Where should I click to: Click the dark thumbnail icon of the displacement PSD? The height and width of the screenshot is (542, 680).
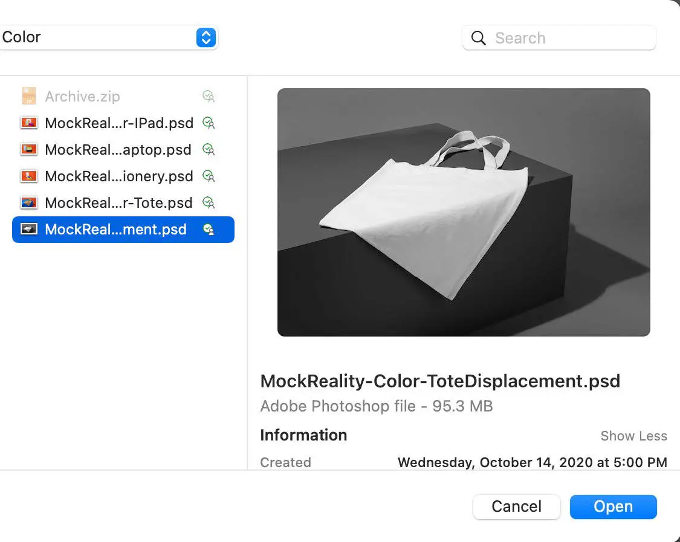click(x=29, y=229)
